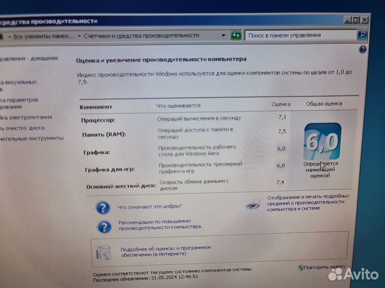Image resolution: width=385 pixels, height=288 pixels.
Task: Open visual effects settings link in sidebar
Action: (18, 85)
